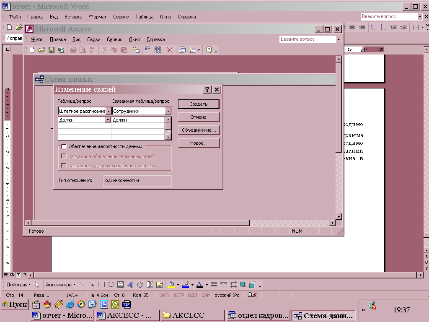
Task: Select the Line drawing tool
Action: tap(82, 285)
